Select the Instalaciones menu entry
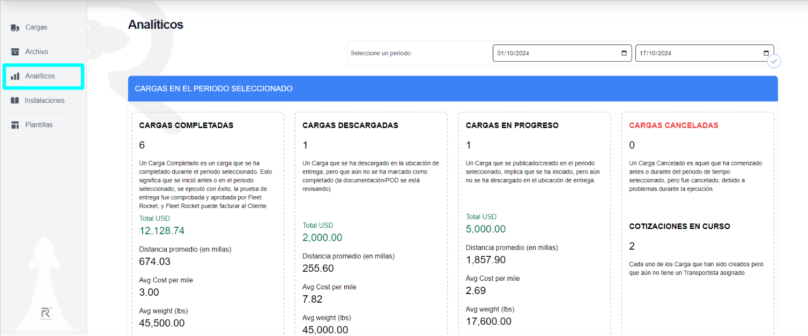Viewport: 808px width, 336px height. click(x=45, y=101)
